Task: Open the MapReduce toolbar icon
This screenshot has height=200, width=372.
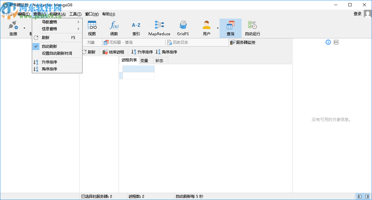Action: (159, 28)
